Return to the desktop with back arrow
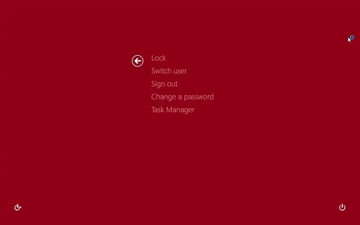 point(138,61)
